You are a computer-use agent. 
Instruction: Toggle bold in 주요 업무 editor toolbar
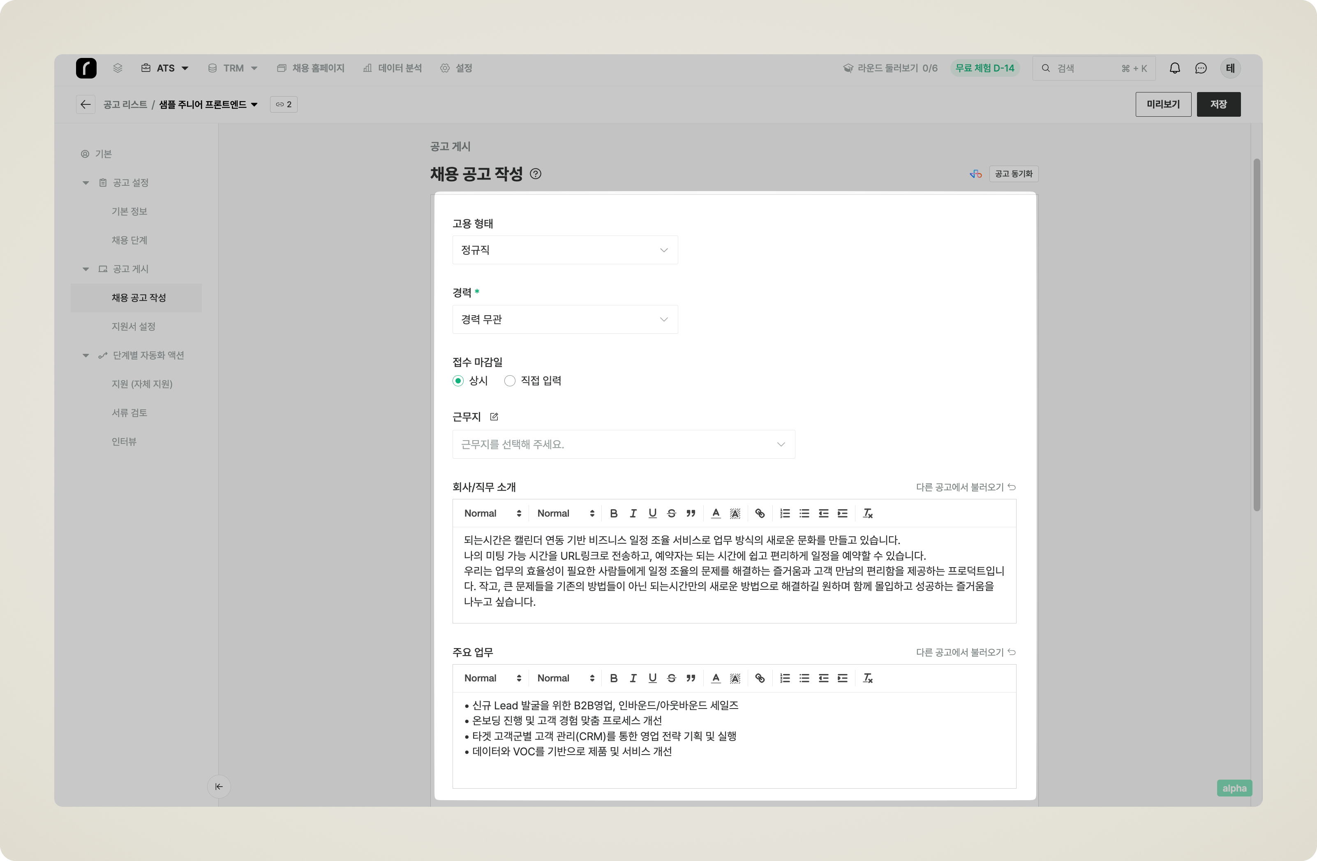click(x=613, y=679)
